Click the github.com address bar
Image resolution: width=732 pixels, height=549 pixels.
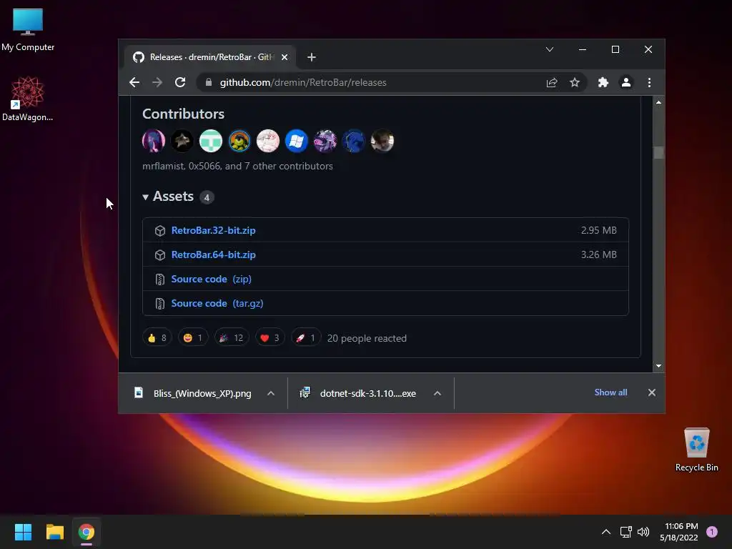point(373,83)
